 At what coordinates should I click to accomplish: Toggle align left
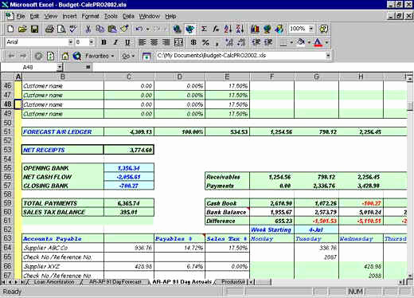click(143, 42)
